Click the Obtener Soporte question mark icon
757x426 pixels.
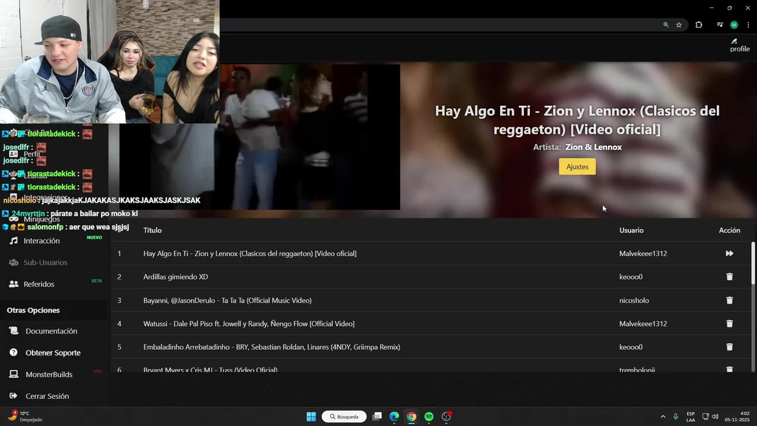coord(14,353)
